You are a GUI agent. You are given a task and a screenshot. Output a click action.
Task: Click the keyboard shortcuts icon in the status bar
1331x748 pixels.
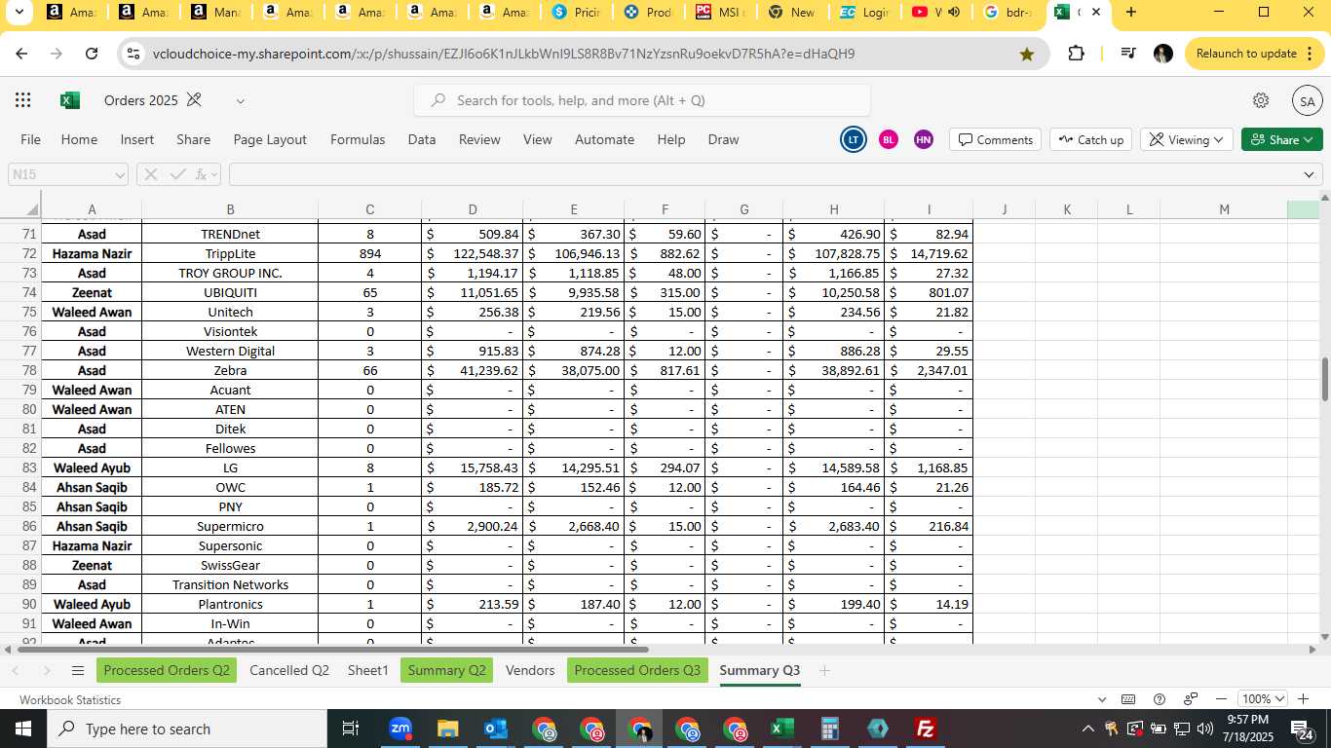tap(1128, 699)
